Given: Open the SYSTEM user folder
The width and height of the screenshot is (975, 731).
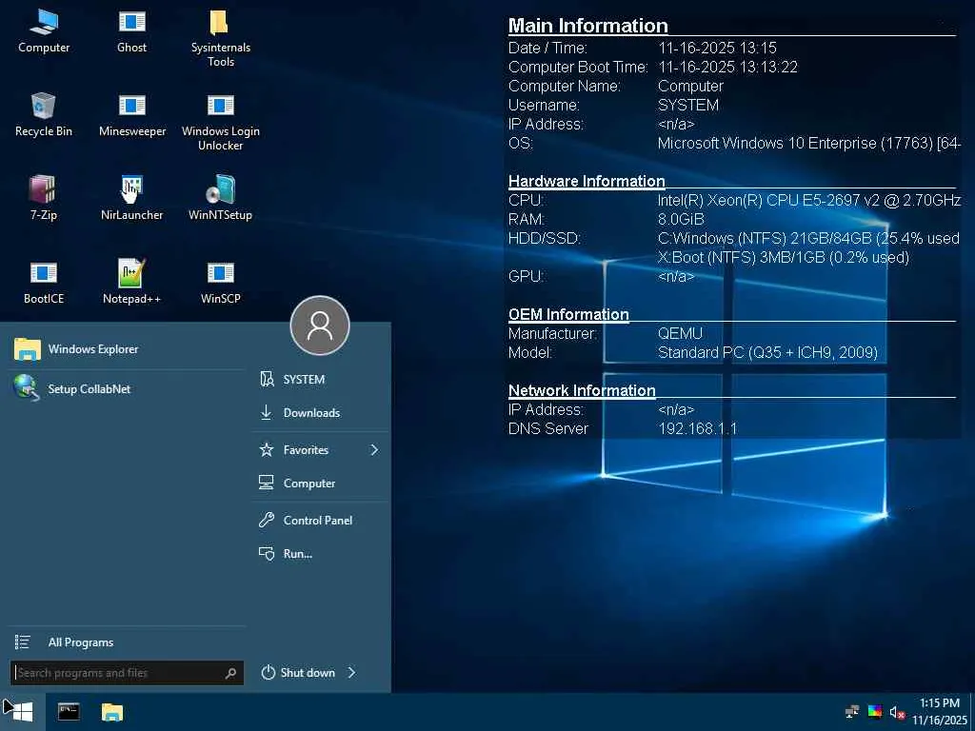Looking at the screenshot, I should click(x=320, y=379).
